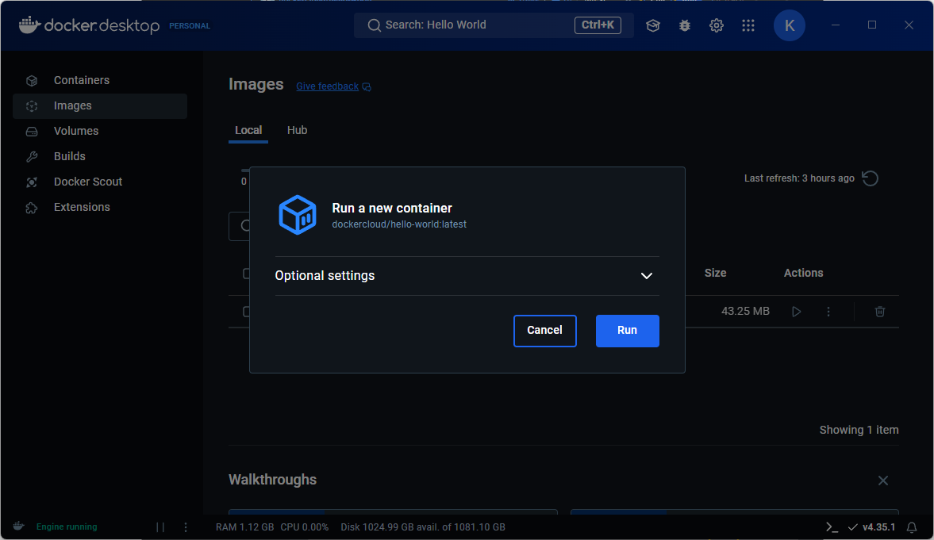Click the whale icon in status bar

tap(18, 527)
